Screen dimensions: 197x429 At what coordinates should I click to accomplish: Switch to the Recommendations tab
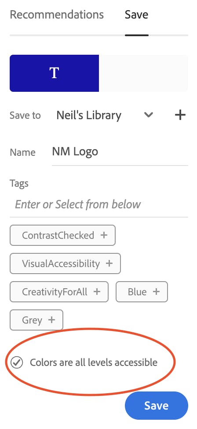tap(57, 15)
